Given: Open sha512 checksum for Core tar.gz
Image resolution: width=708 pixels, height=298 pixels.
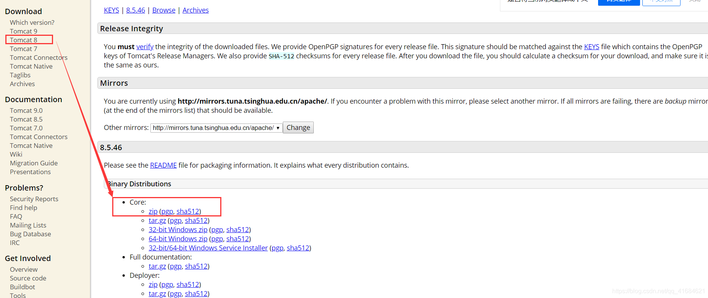Looking at the screenshot, I should [196, 221].
